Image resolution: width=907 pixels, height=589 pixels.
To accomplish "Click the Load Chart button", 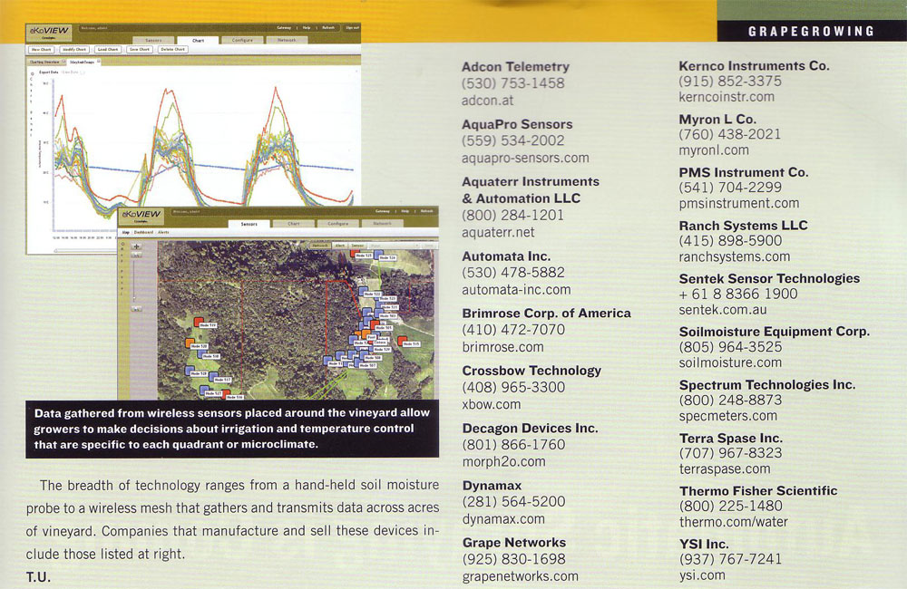I will (x=108, y=50).
